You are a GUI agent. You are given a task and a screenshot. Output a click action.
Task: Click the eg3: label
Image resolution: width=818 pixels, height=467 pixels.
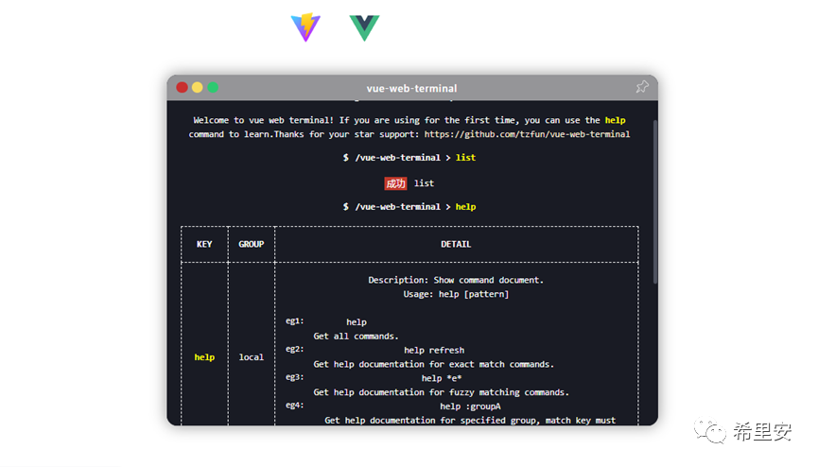tap(294, 377)
